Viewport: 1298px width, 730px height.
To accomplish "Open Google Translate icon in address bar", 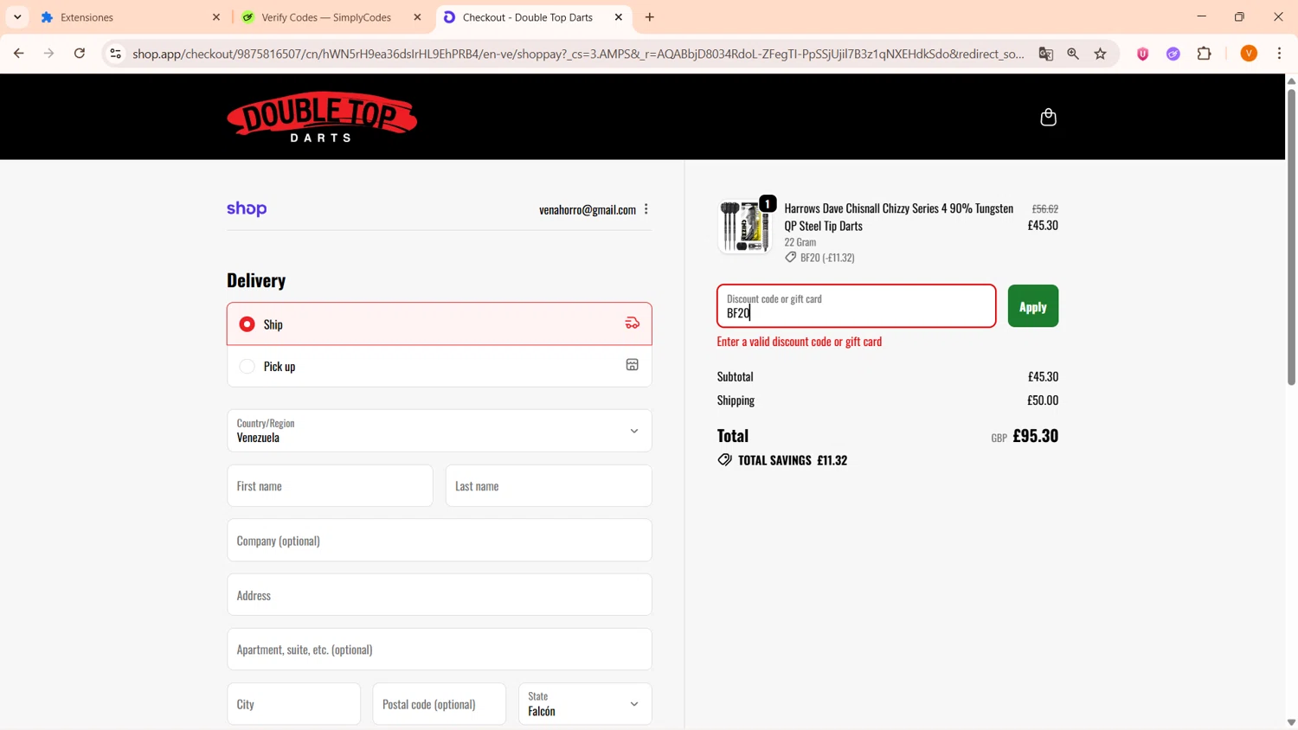I will coord(1046,54).
